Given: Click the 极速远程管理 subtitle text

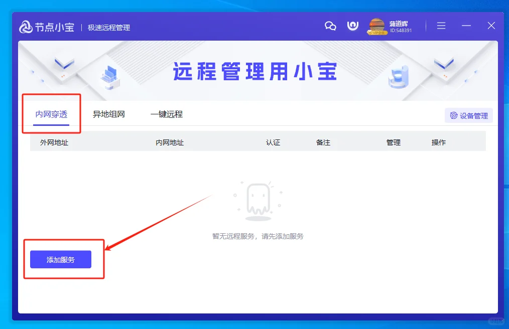Looking at the screenshot, I should click(x=109, y=28).
